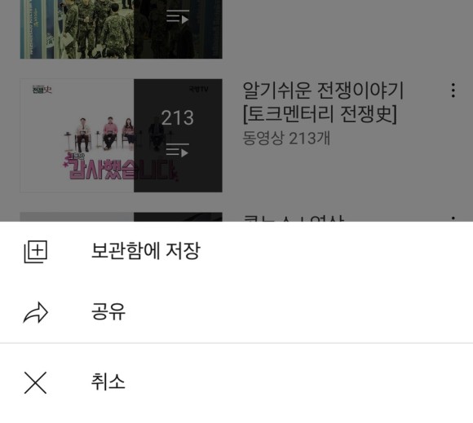Open the soldiers playlist thumbnail
The image size is (473, 423).
pyautogui.click(x=121, y=29)
